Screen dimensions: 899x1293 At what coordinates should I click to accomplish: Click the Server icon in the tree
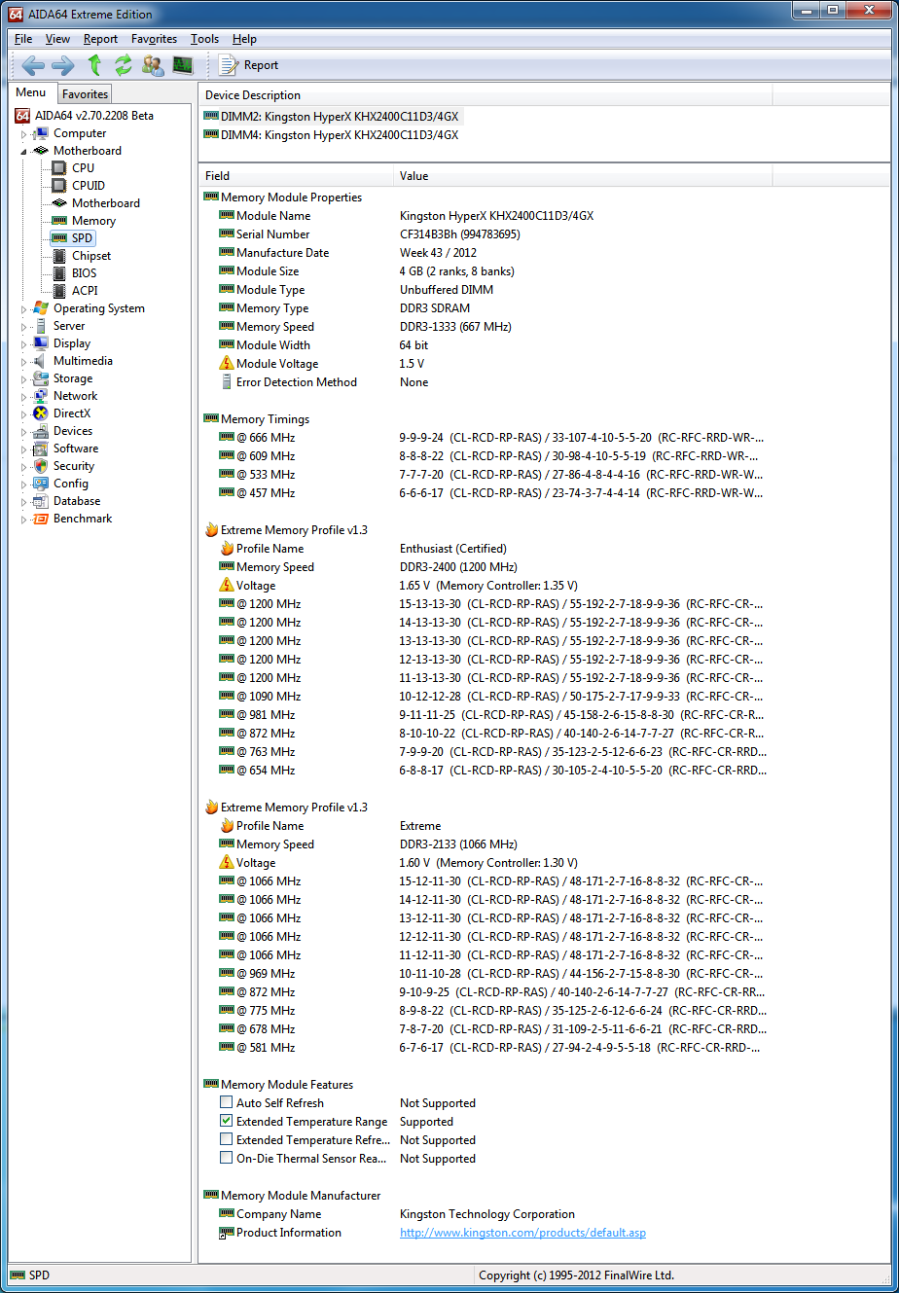[x=41, y=326]
